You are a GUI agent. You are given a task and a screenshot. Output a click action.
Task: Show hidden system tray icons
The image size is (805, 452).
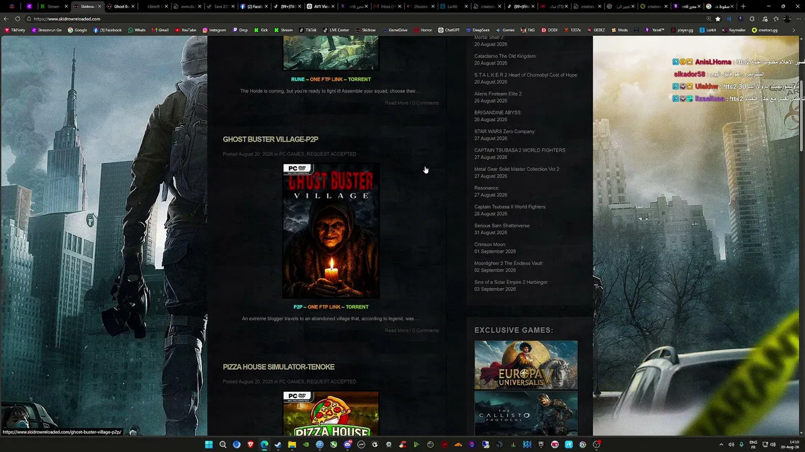click(x=721, y=444)
